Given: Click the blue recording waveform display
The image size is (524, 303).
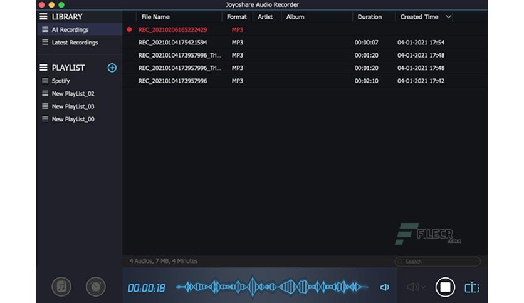Looking at the screenshot, I should click(x=272, y=287).
